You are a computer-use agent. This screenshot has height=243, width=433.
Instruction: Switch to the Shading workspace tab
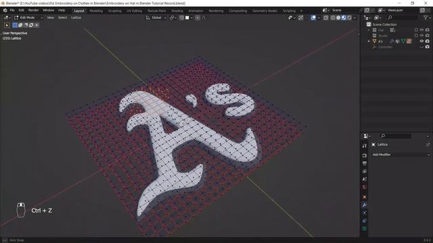[x=177, y=11]
